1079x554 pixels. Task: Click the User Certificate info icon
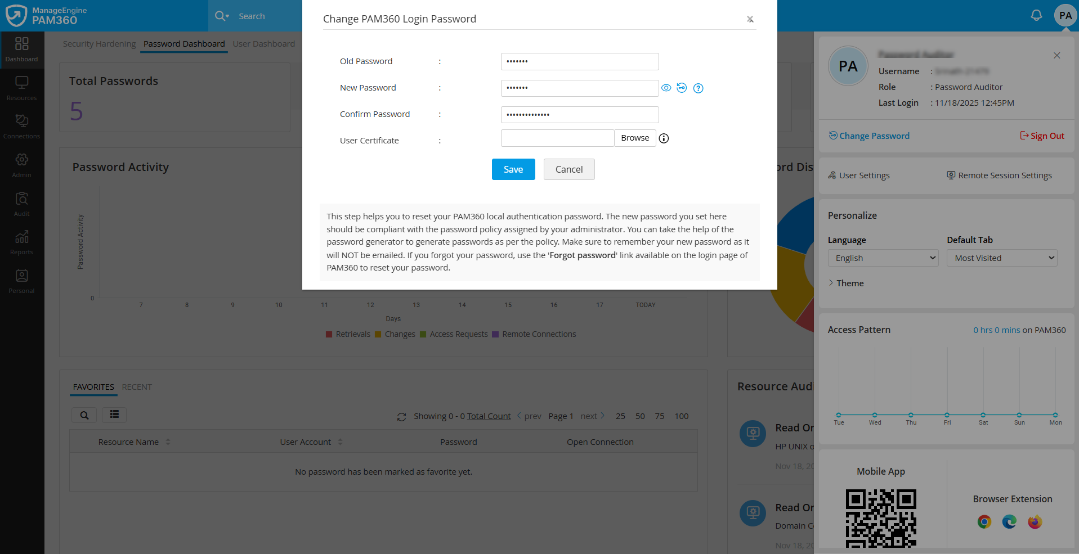664,138
